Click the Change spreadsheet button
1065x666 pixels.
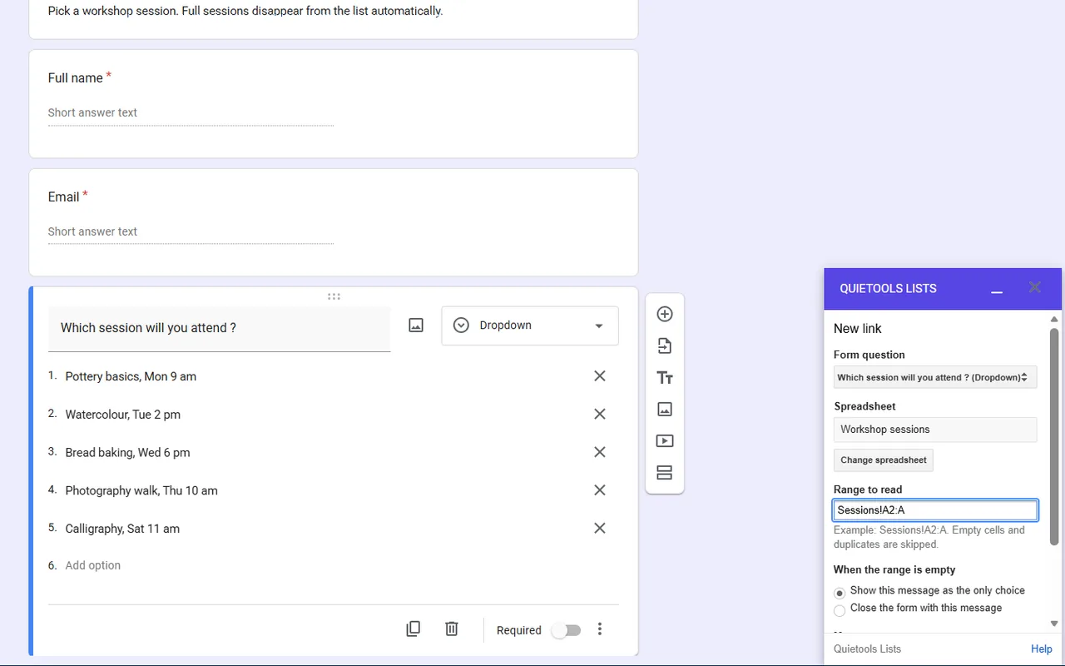[884, 460]
